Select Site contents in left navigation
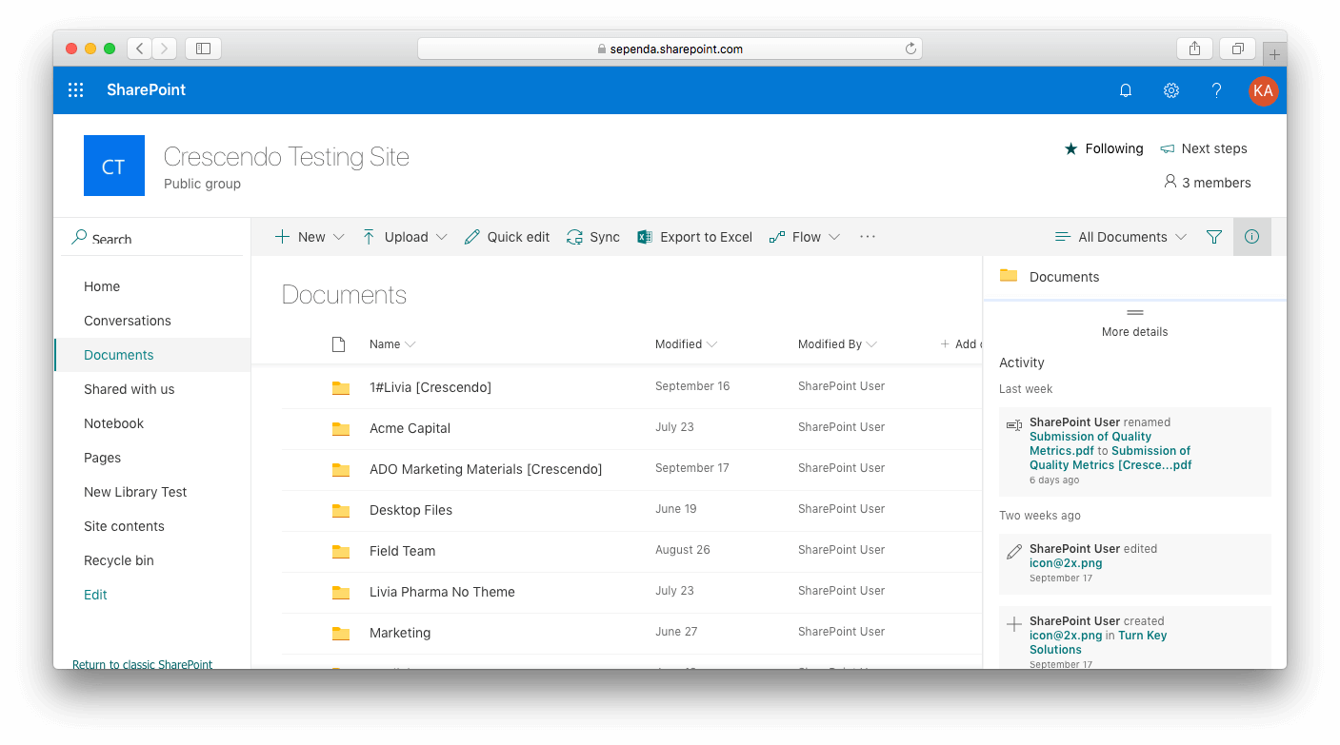 point(125,525)
